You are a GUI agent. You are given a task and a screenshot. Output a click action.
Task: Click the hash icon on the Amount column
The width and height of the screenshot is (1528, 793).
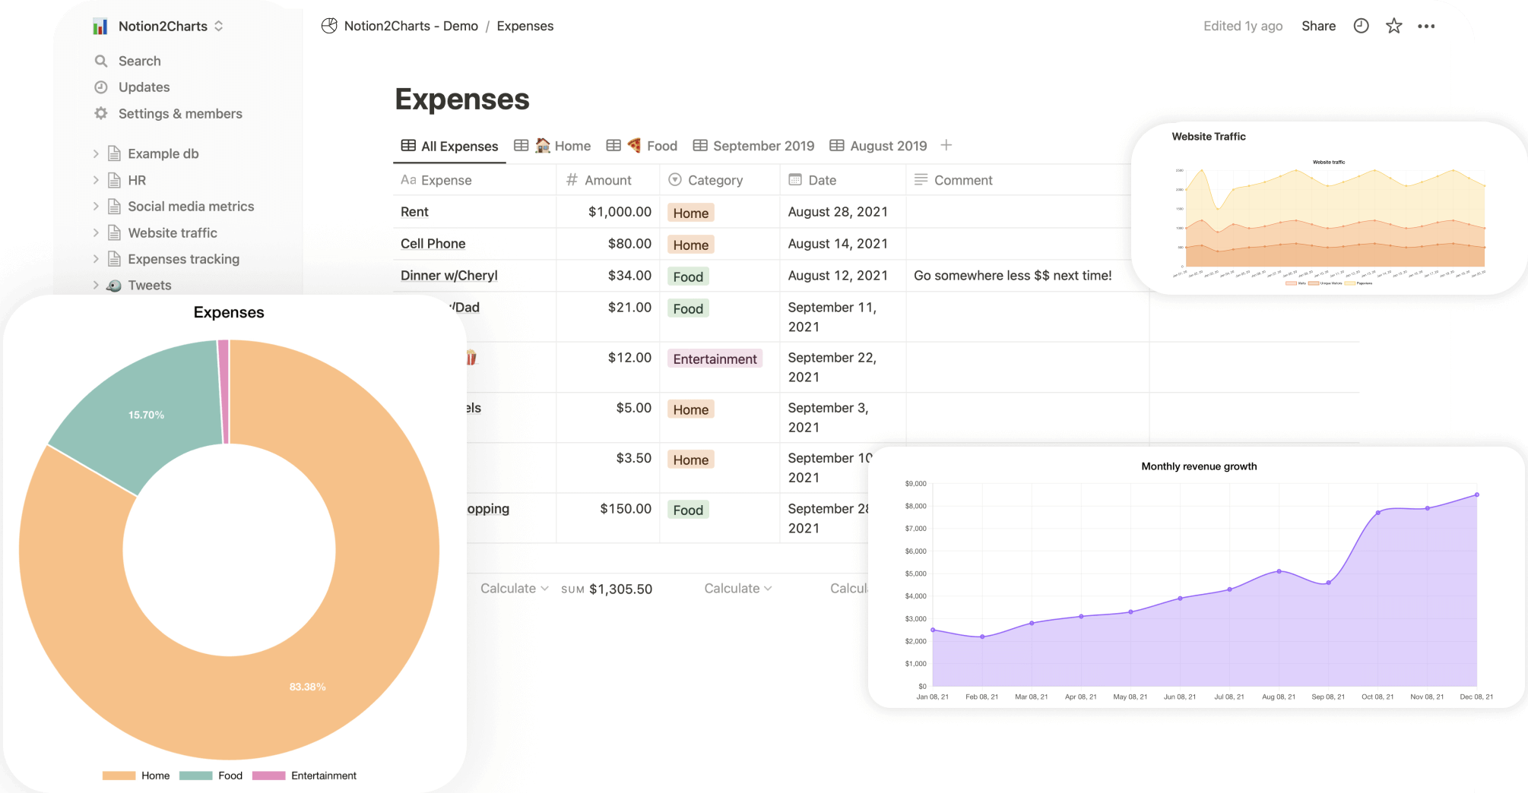571,180
